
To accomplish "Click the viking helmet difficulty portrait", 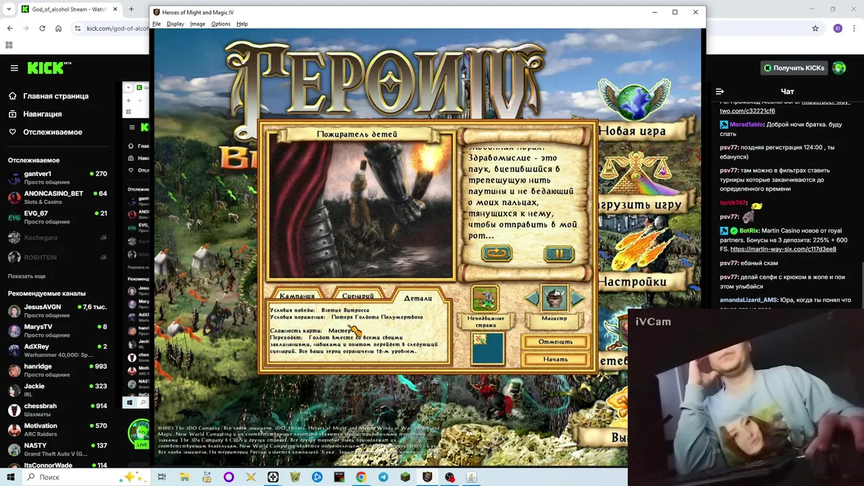I will 555,298.
